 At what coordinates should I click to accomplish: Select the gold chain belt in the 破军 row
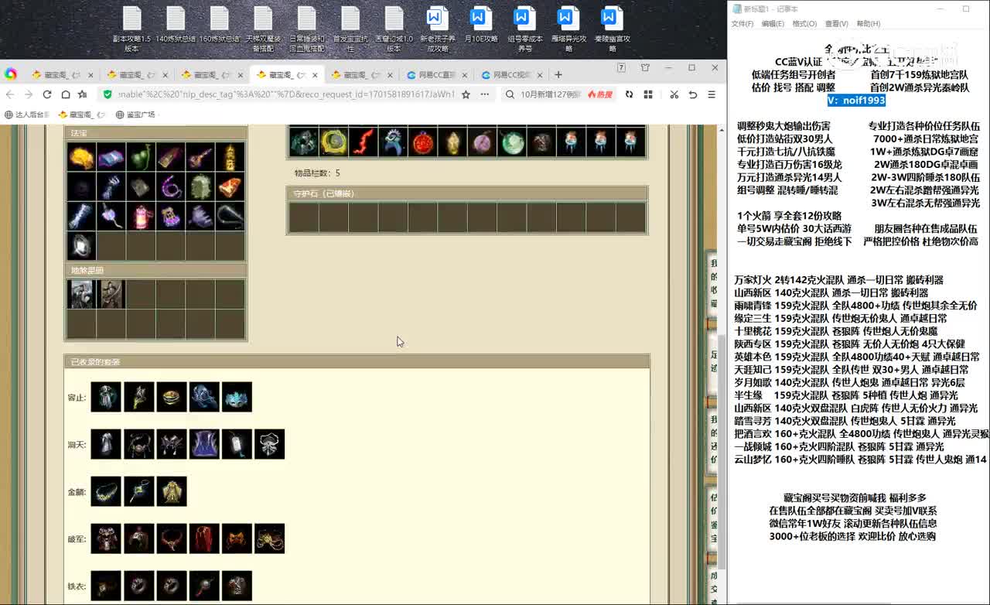pos(269,538)
